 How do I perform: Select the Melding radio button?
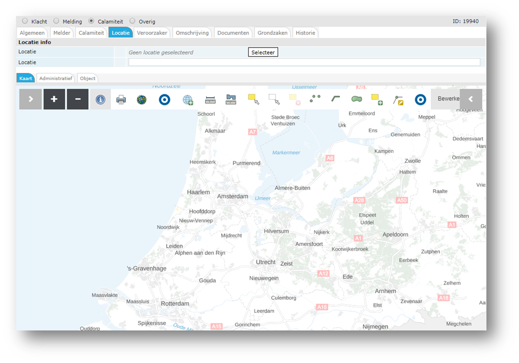pyautogui.click(x=56, y=21)
